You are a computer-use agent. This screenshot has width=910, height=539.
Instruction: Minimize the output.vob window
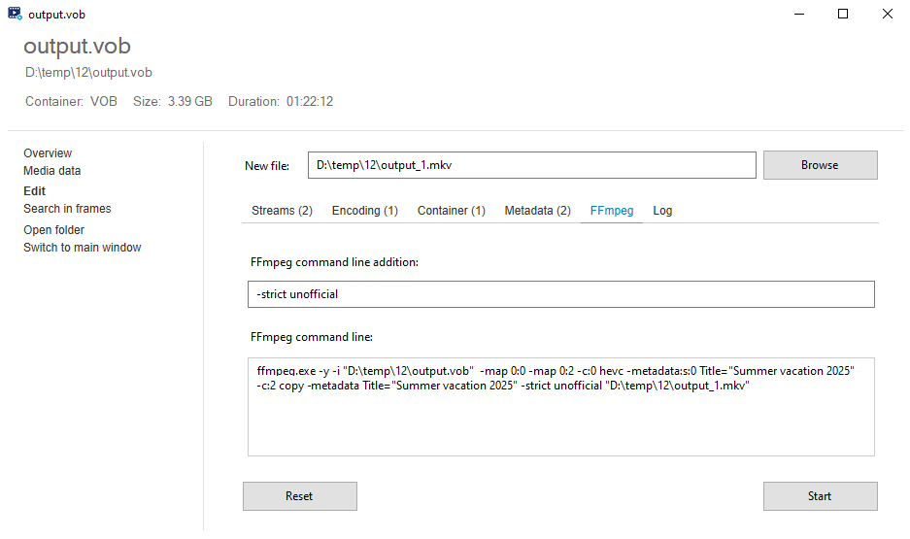coord(799,14)
